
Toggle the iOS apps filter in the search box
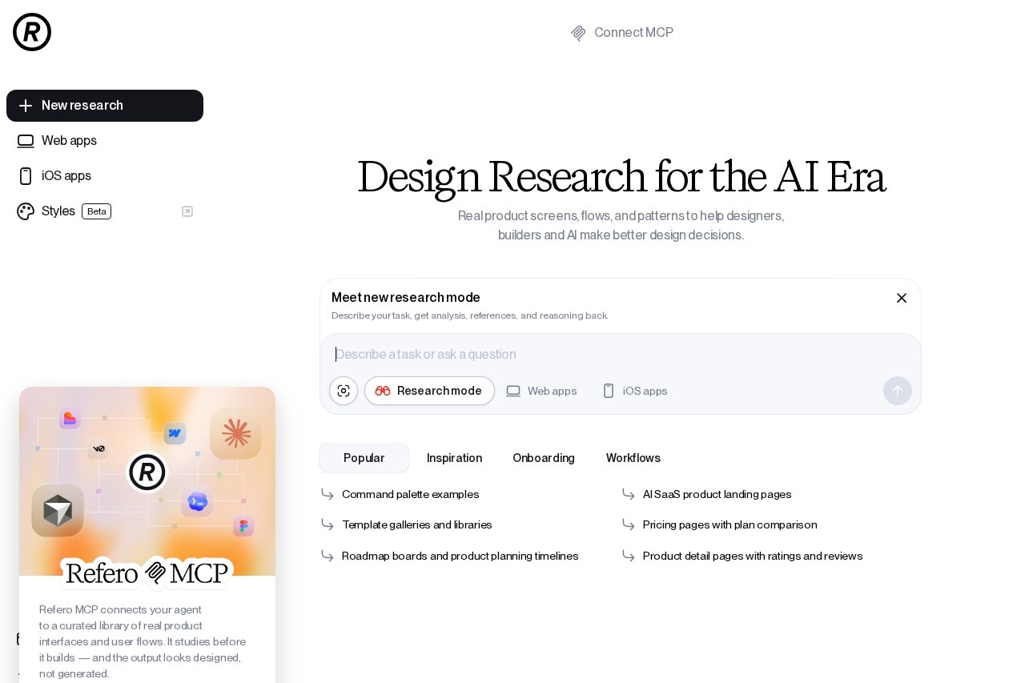pyautogui.click(x=635, y=391)
